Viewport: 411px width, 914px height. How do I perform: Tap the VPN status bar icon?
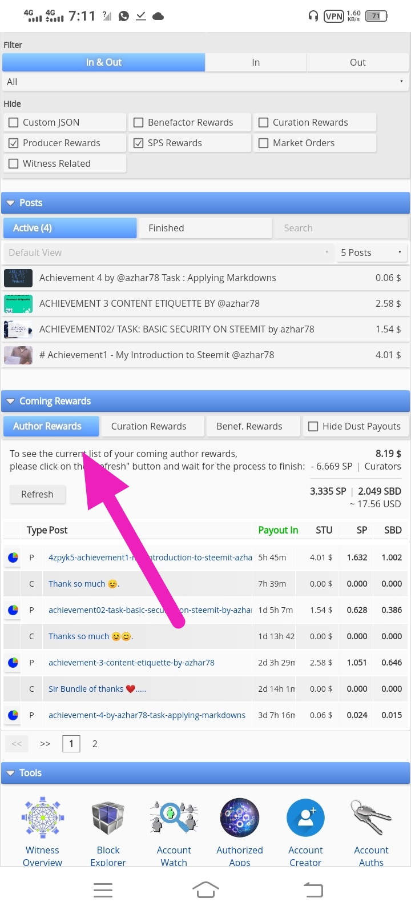pos(333,16)
